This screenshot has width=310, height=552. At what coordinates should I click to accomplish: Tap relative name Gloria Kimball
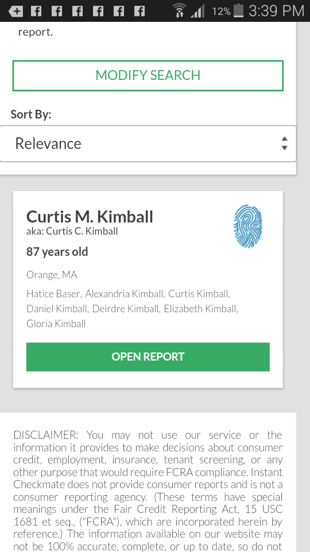coord(56,324)
